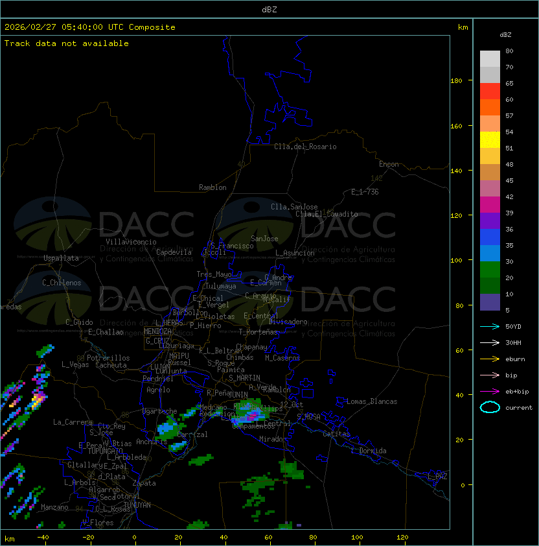This screenshot has width=539, height=546.
Task: Pick the light gray swatch below 80 dBZ
Action: pos(490,58)
